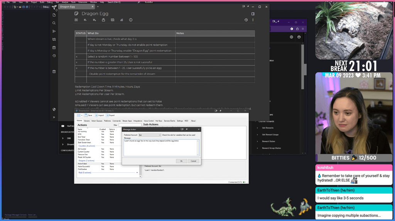Switch to the Integrations tab
Image resolution: width=395 pixels, height=221 pixels.
[x=138, y=121]
